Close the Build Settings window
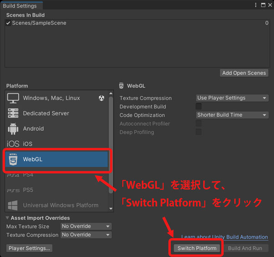274x257 pixels. pos(270,5)
